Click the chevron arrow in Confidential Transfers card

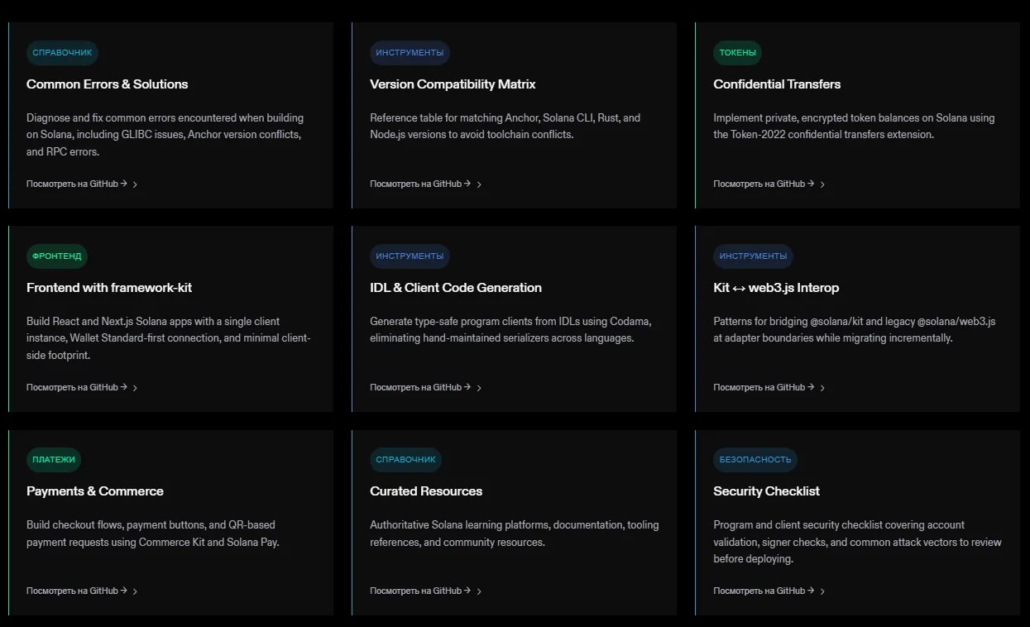(822, 184)
